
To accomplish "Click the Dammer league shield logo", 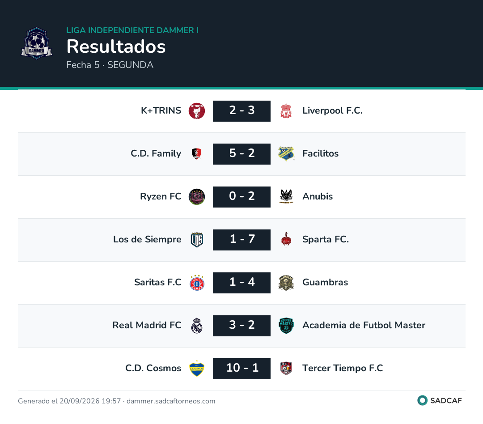I will (37, 43).
